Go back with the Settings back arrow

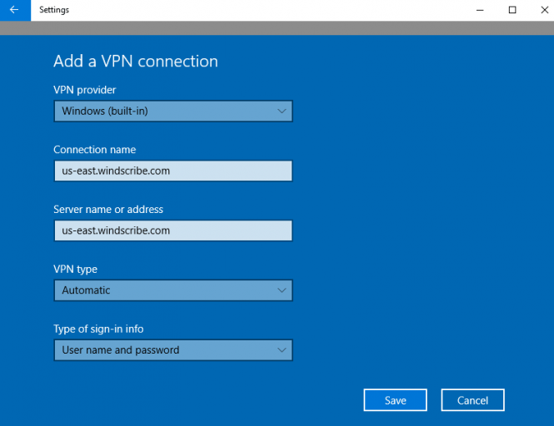pyautogui.click(x=15, y=10)
